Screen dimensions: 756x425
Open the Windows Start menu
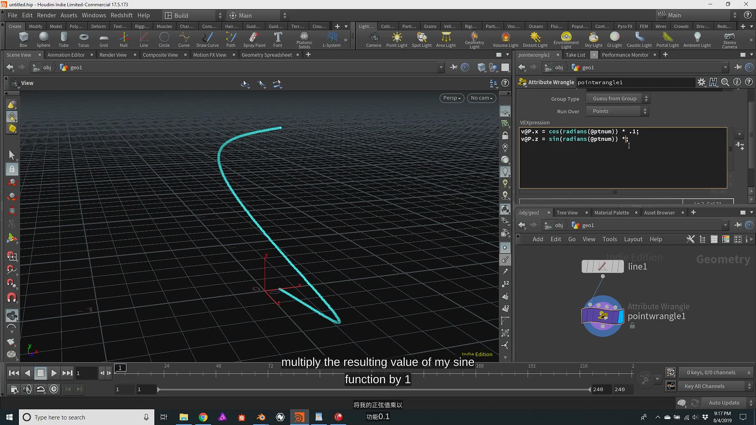tap(9, 417)
